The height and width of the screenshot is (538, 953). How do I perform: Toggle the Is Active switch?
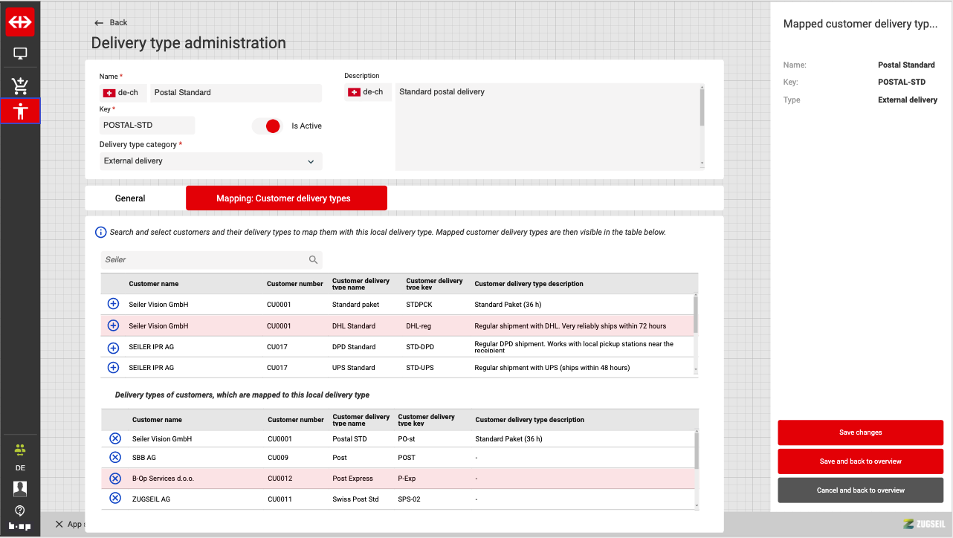click(x=268, y=126)
